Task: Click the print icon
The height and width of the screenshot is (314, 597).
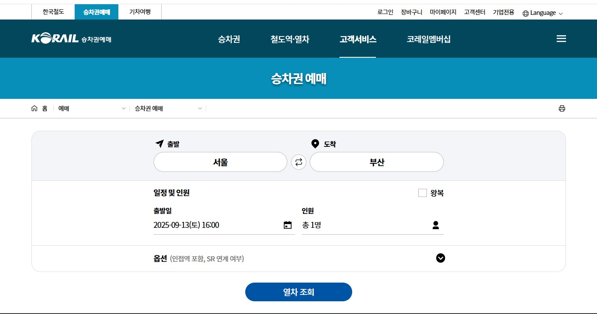Action: [562, 108]
